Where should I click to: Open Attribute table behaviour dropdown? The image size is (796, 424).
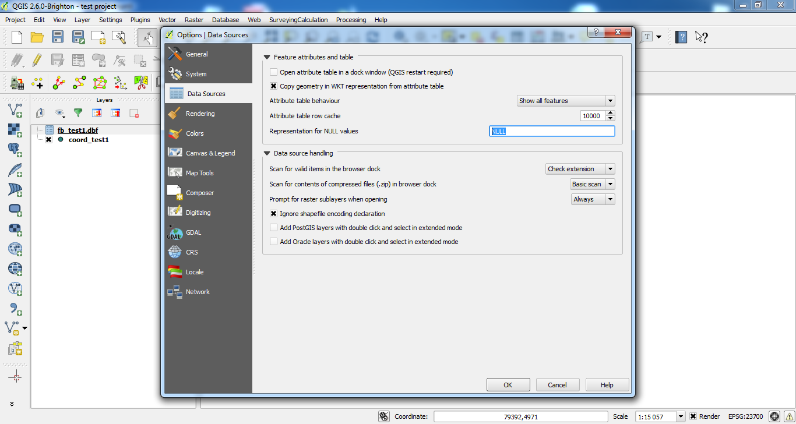(x=565, y=101)
